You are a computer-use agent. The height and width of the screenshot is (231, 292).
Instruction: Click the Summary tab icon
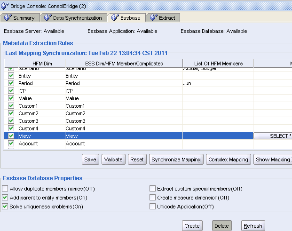[x=8, y=18]
